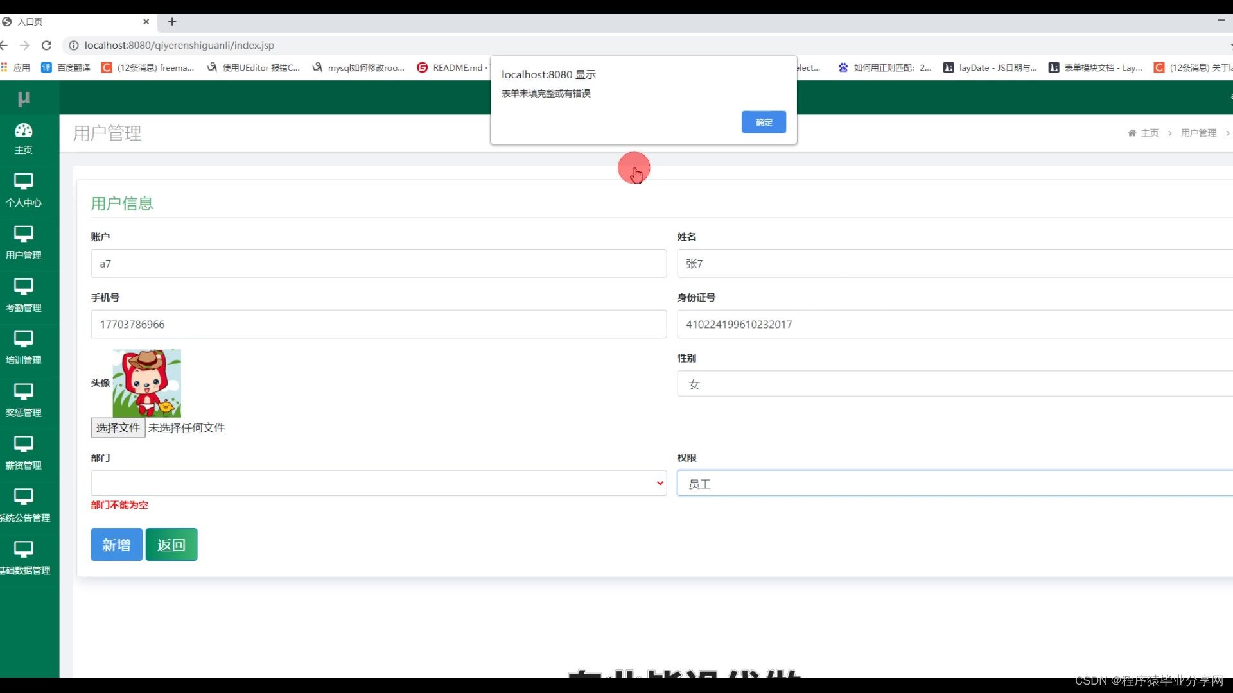
Task: Expand the 部门 dropdown
Action: coord(378,483)
